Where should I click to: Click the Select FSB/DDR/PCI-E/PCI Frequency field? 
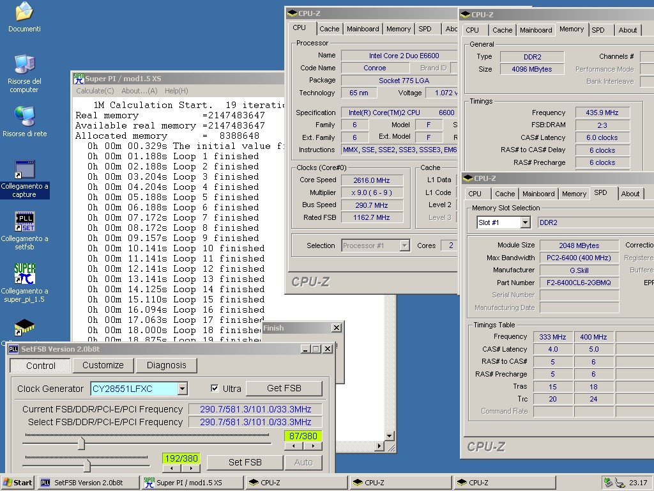(x=255, y=422)
